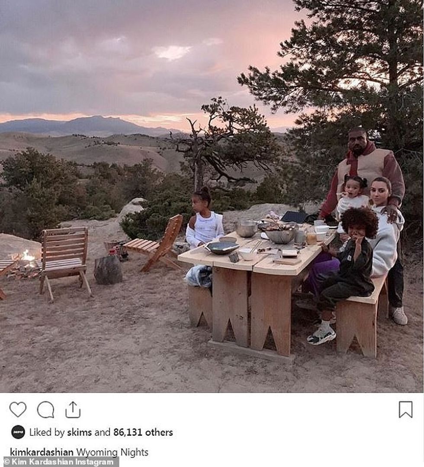The image size is (424, 467).
Task: Tap the large metal mixing bowl
Action: [x=247, y=228]
